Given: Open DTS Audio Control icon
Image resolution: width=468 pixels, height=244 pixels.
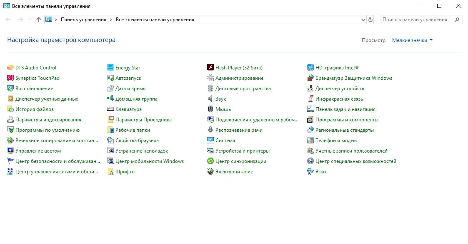Looking at the screenshot, I should tap(10, 67).
